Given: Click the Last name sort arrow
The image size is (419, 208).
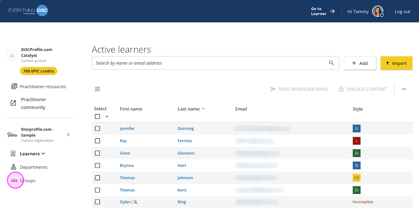Looking at the screenshot, I should [203, 109].
